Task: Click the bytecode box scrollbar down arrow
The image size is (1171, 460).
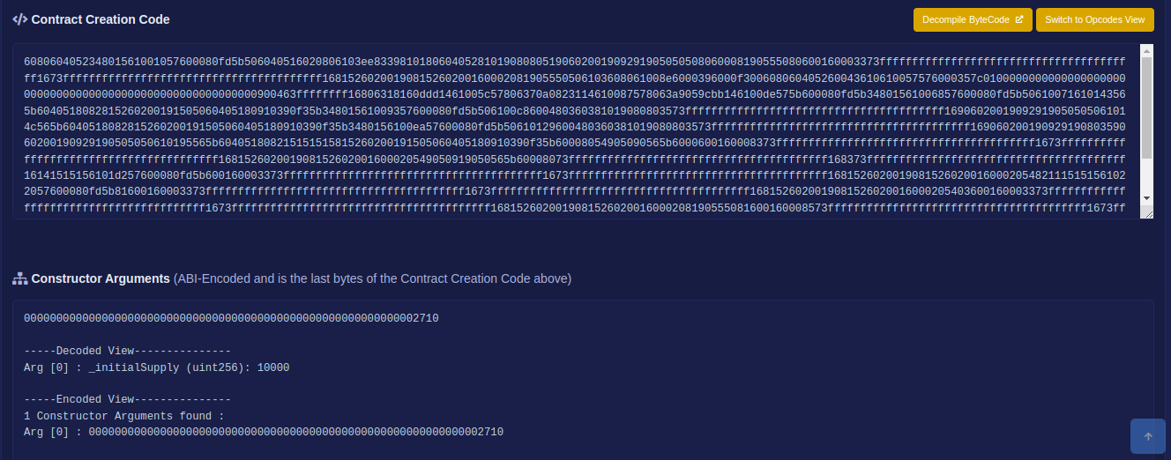Action: 1146,198
